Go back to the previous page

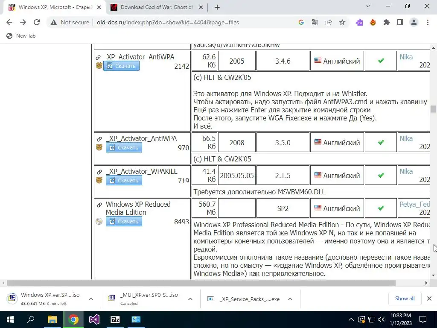(x=9, y=22)
